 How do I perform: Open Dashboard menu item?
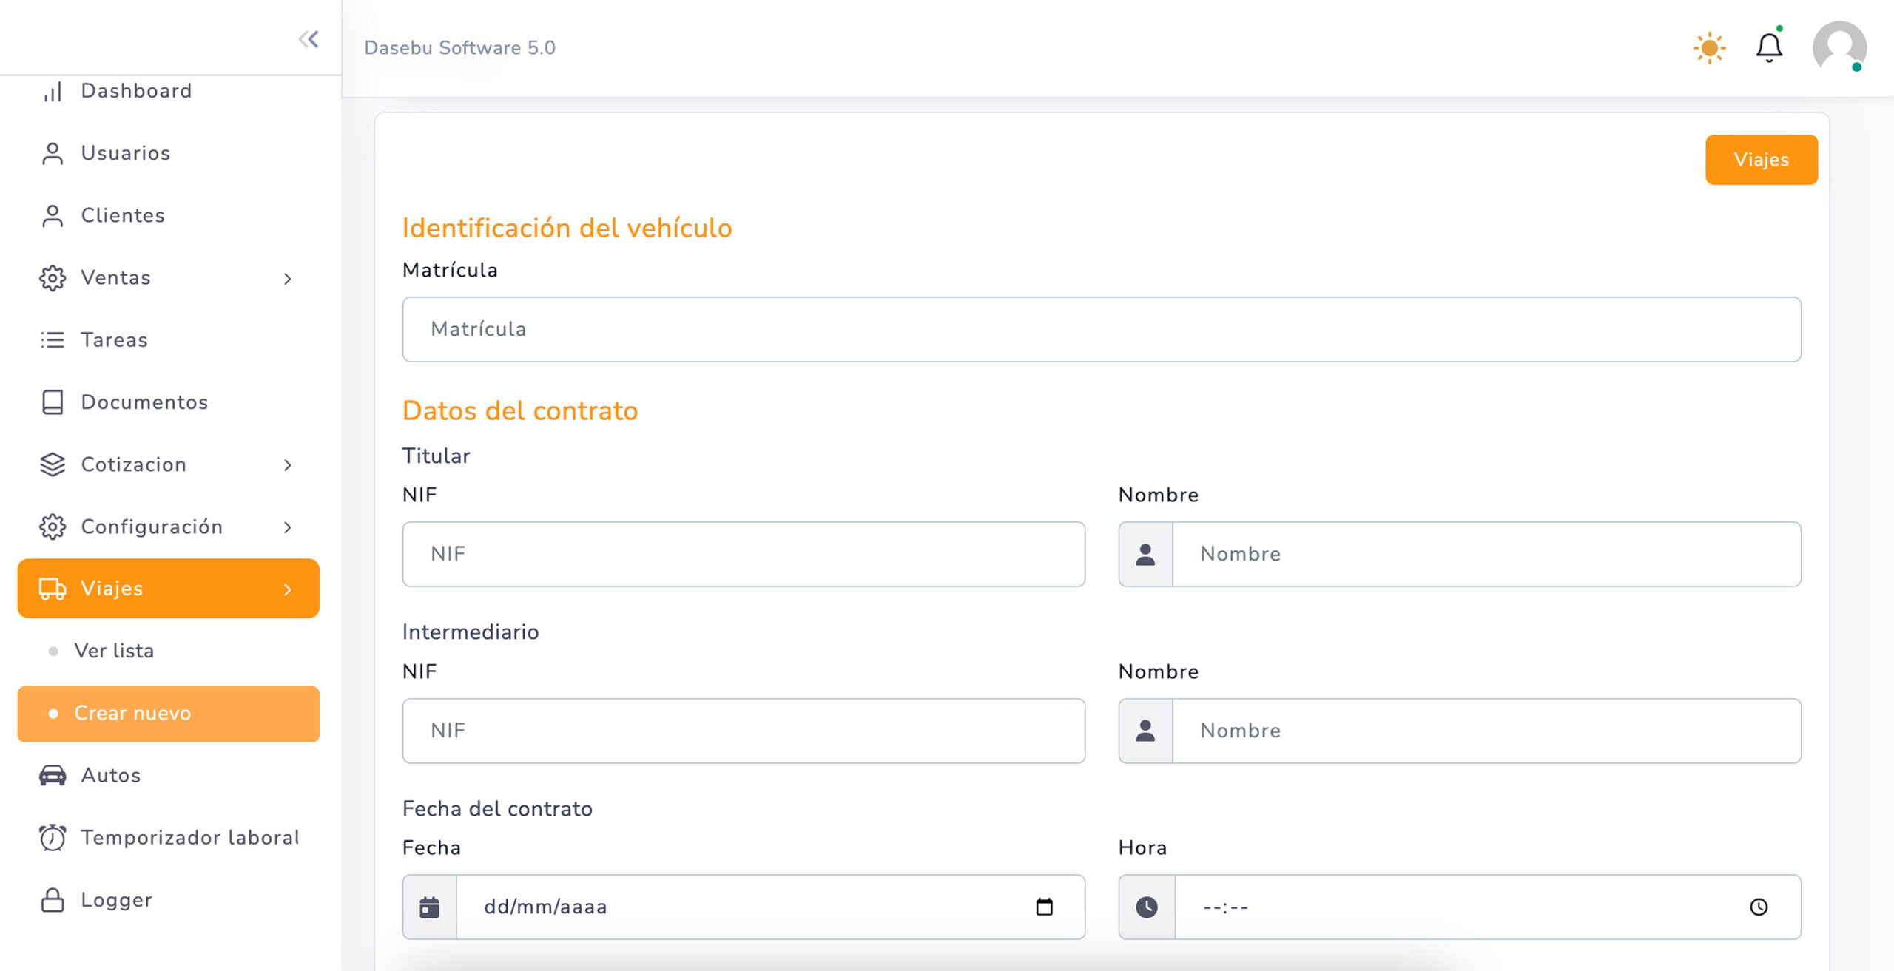(169, 91)
